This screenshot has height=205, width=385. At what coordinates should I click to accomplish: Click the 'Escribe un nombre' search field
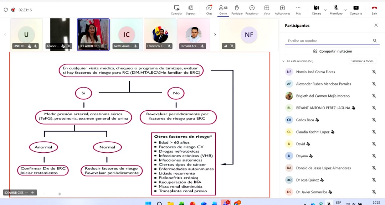point(328,41)
